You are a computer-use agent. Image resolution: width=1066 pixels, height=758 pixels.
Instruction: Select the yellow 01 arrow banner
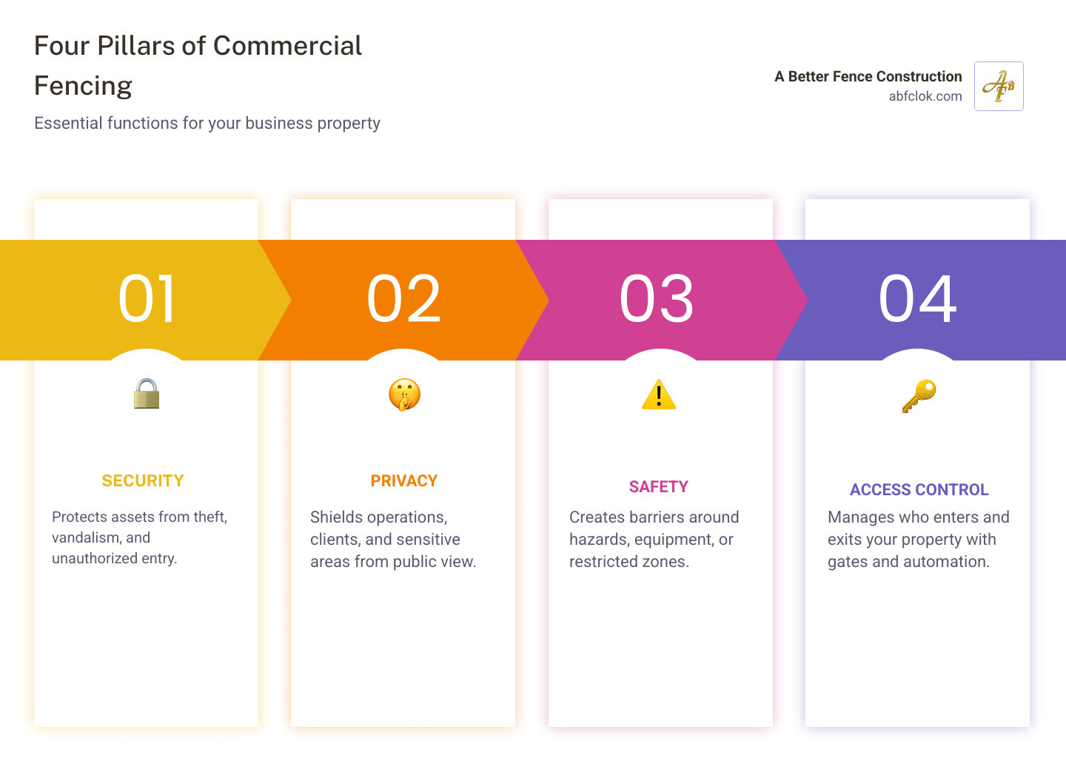click(146, 299)
